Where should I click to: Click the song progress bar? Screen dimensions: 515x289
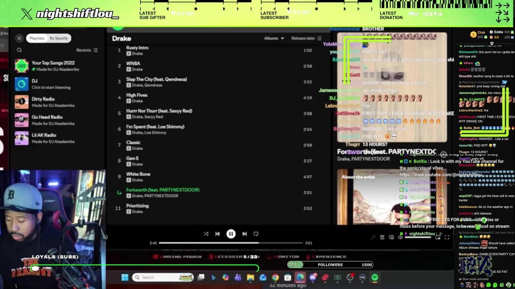coord(230,243)
